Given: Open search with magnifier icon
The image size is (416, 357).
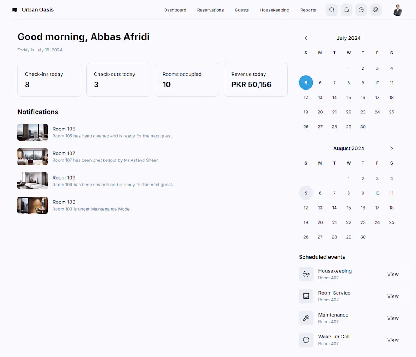Looking at the screenshot, I should (332, 10).
